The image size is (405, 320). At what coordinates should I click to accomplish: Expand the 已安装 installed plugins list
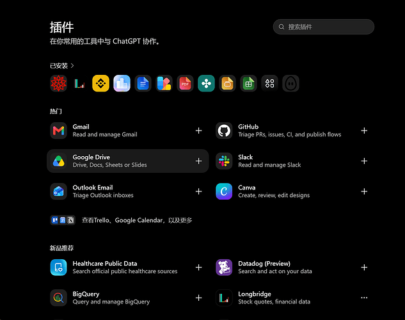click(x=62, y=66)
